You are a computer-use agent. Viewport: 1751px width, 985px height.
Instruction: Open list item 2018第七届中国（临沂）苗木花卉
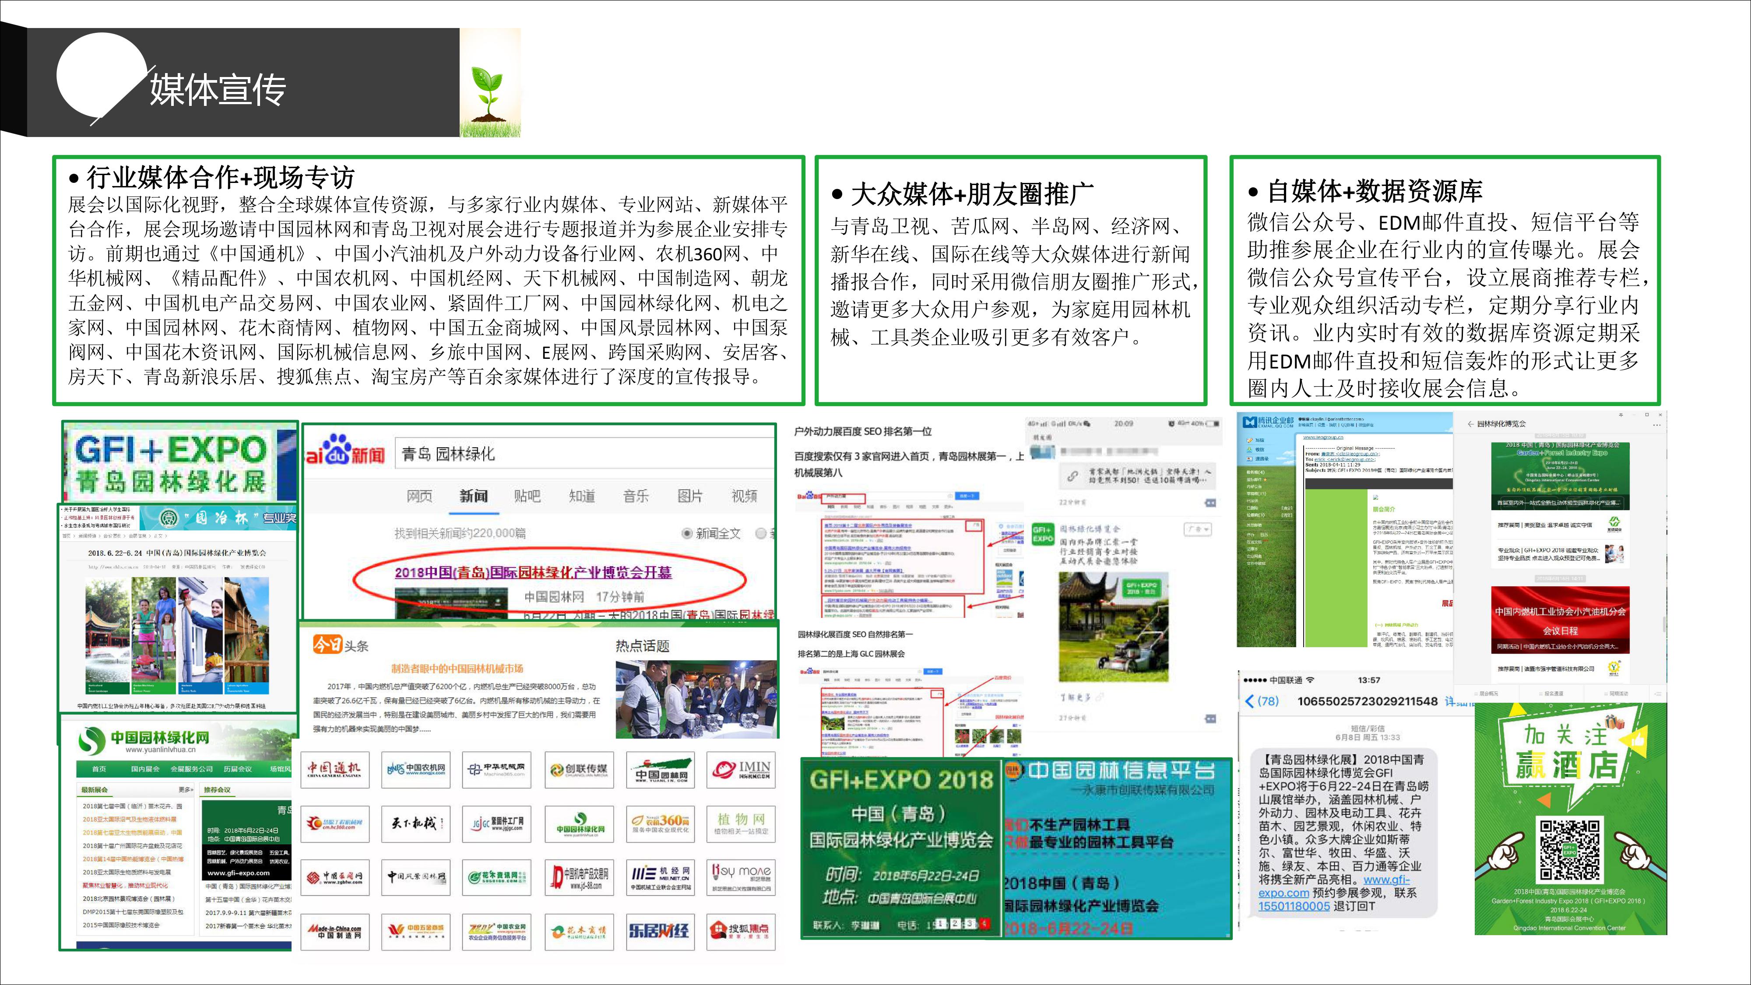point(133,806)
